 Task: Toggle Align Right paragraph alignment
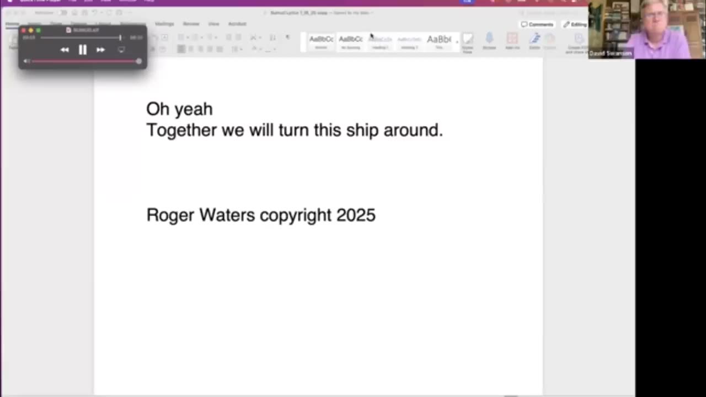[x=200, y=49]
